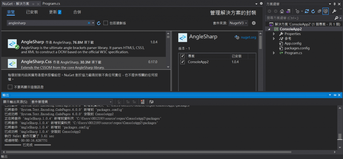Open Solution Explorer search options dropdown

point(340,18)
